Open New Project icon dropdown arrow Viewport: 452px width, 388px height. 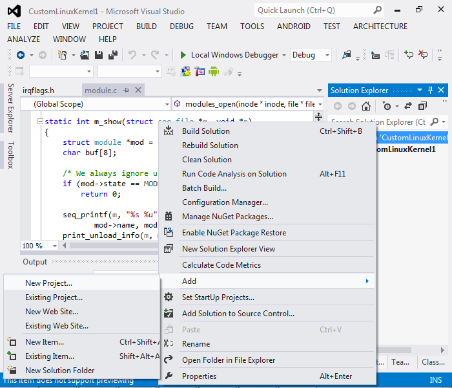(73, 55)
